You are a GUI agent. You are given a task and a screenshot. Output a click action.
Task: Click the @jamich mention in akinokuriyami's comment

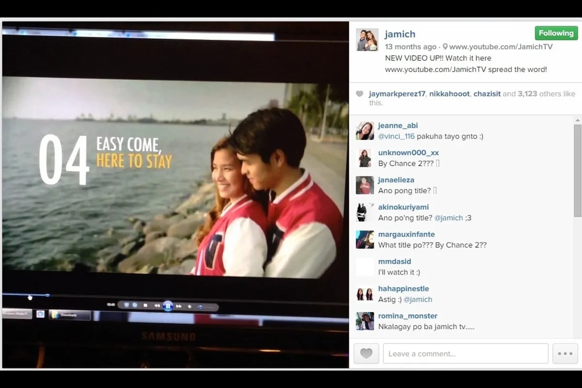450,218
